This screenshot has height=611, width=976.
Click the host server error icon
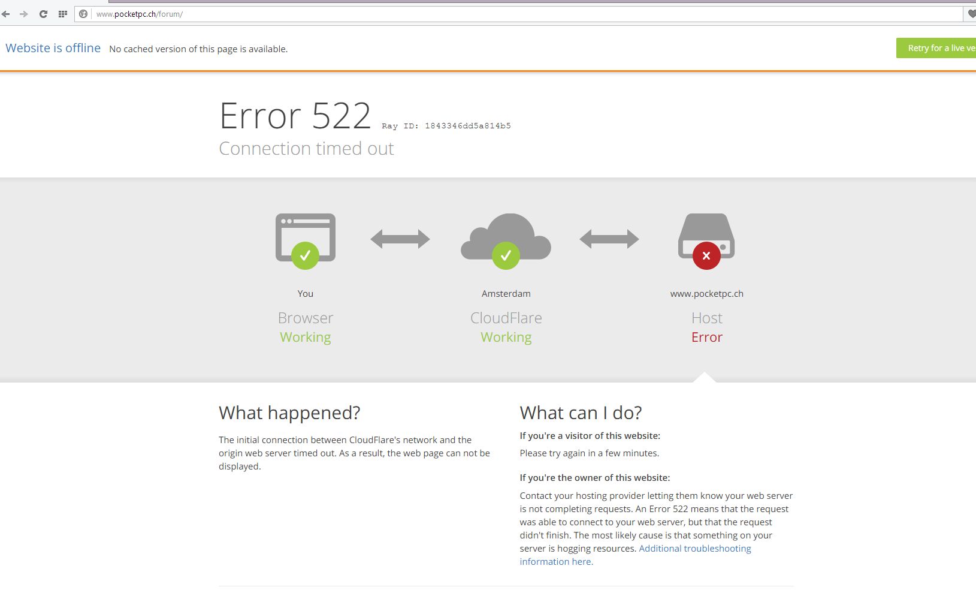(706, 240)
